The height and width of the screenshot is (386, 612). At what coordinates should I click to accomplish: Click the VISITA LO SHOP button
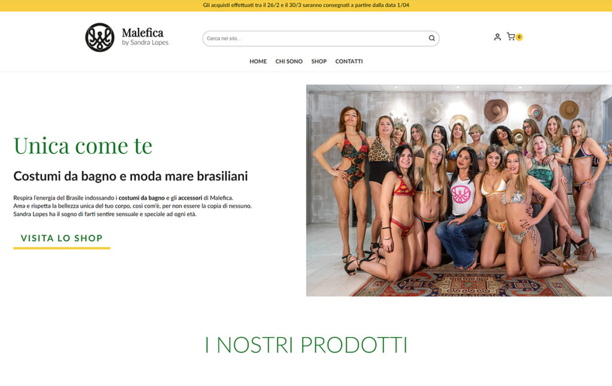tap(62, 239)
